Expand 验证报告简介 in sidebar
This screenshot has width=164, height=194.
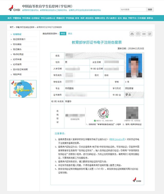tap(19, 39)
